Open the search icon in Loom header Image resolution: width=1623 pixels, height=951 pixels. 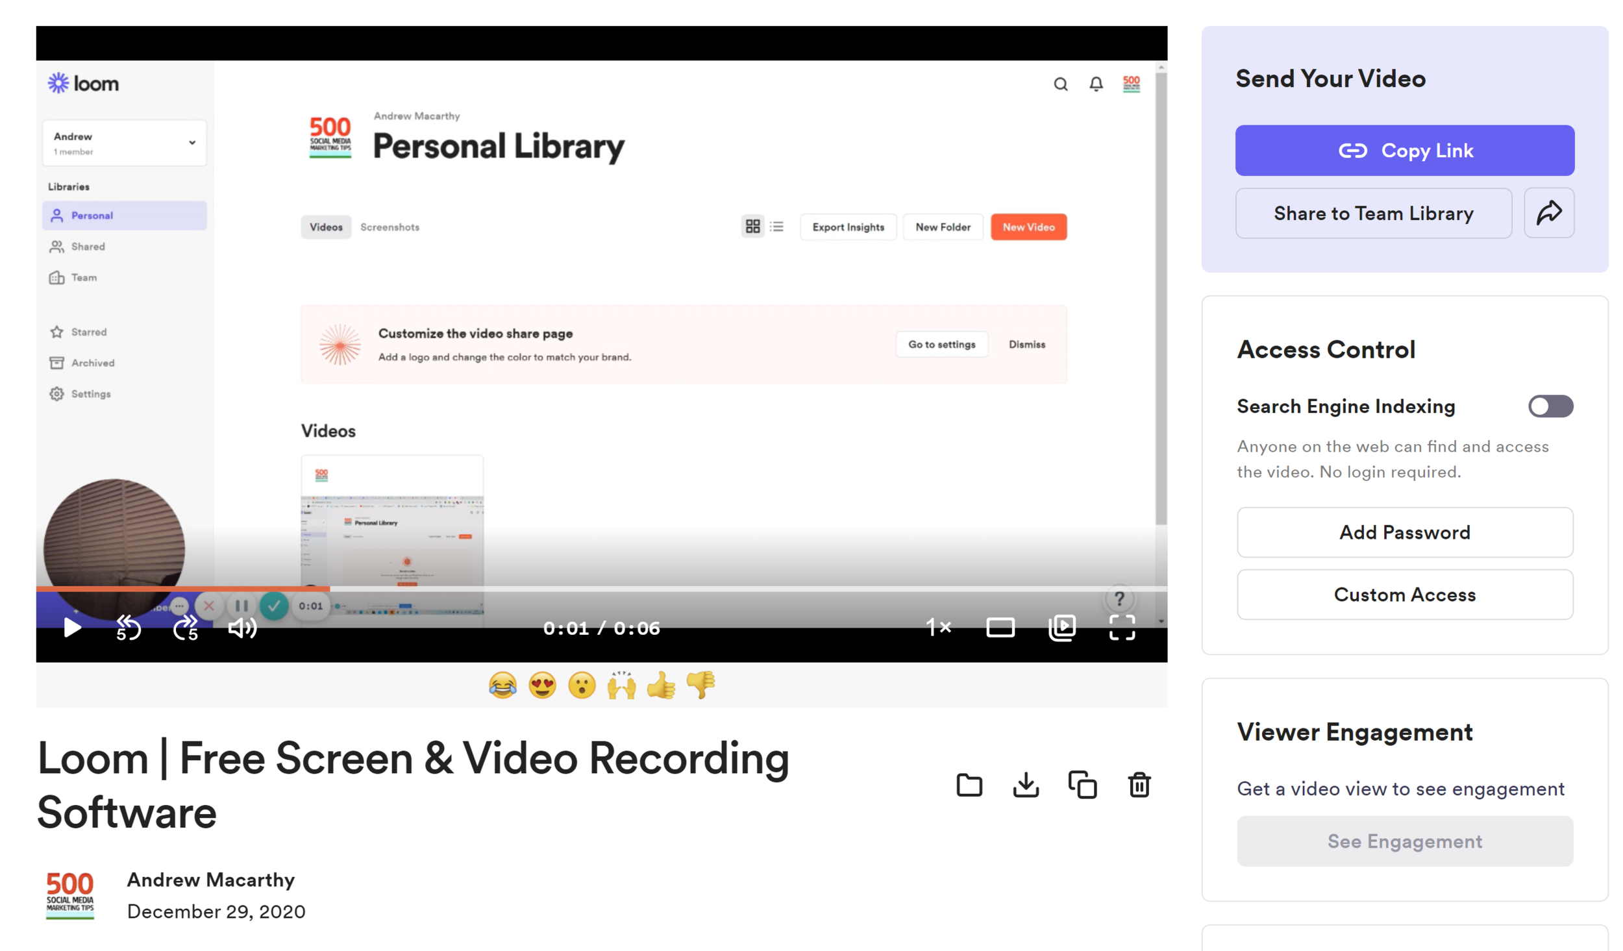(1060, 84)
